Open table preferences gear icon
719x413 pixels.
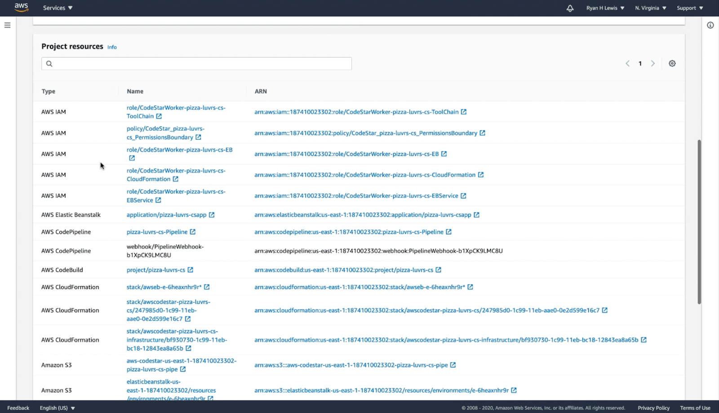click(672, 63)
